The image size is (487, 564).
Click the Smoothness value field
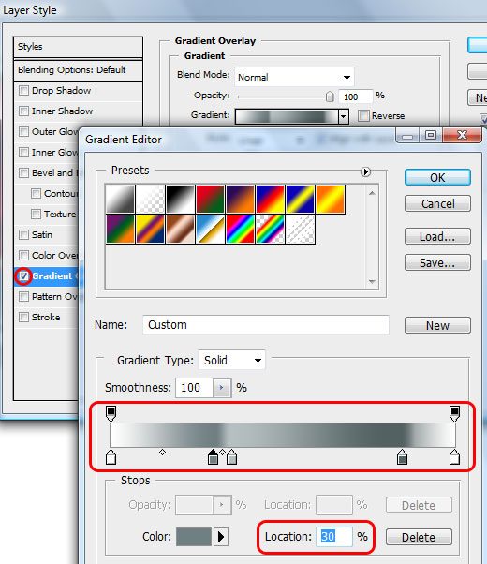(x=194, y=387)
